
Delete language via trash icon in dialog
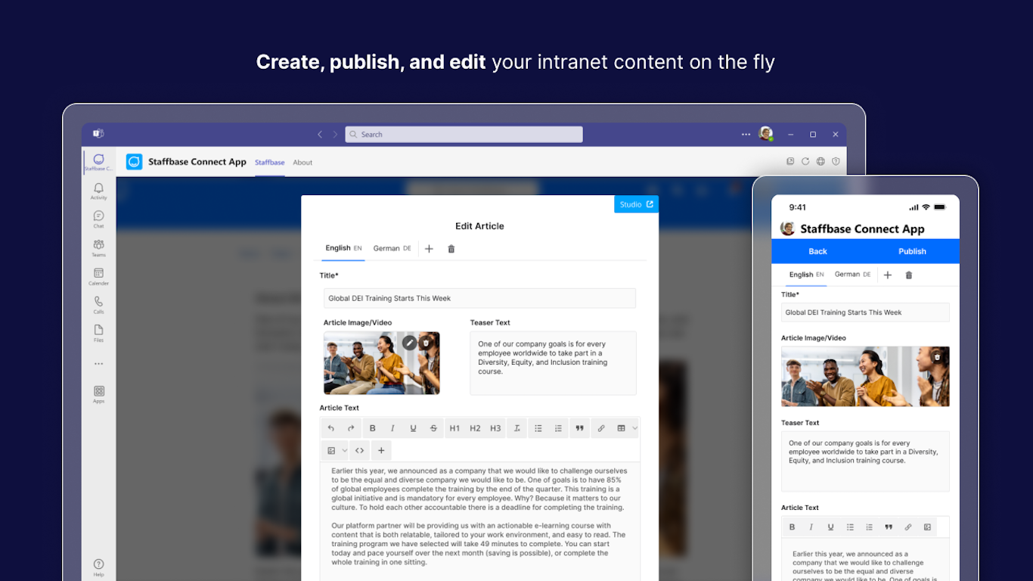tap(451, 249)
